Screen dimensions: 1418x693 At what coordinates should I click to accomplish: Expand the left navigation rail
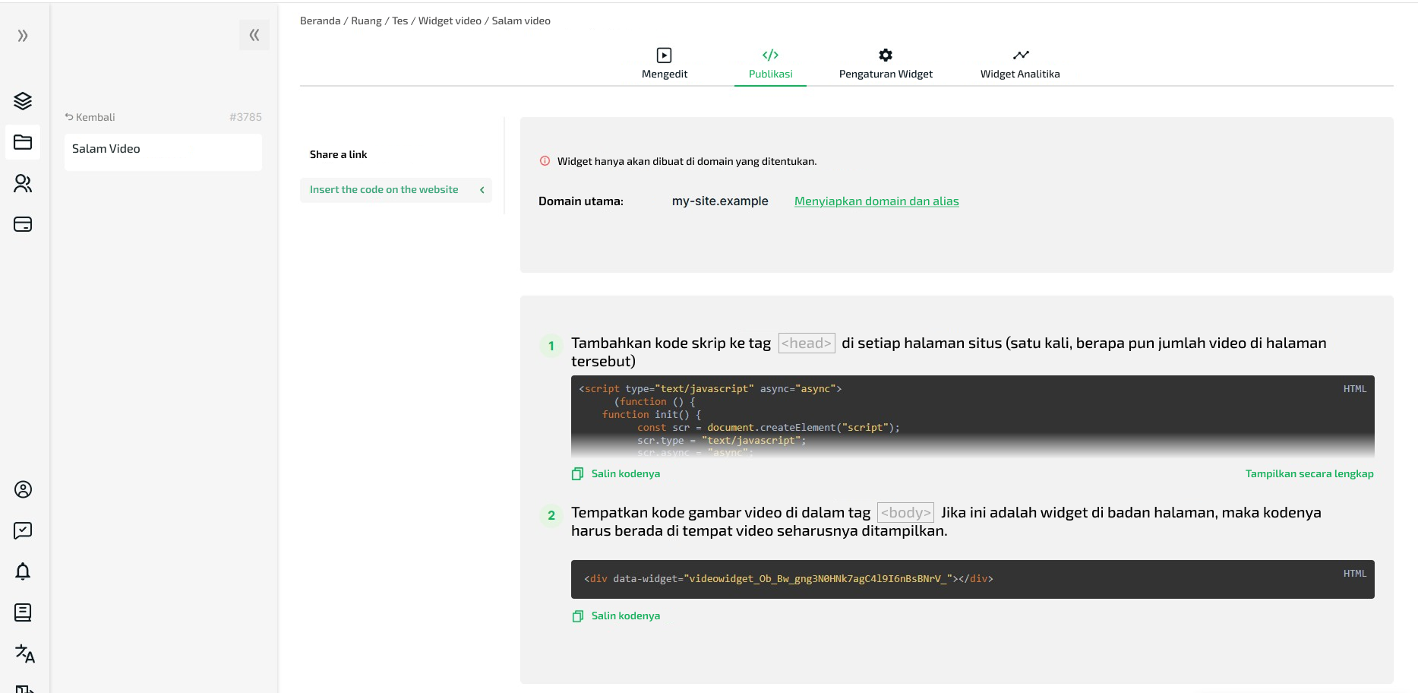click(23, 36)
